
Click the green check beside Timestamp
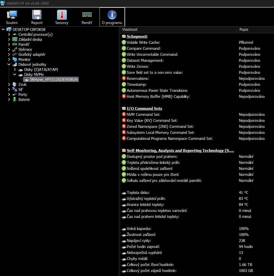[x=124, y=84]
